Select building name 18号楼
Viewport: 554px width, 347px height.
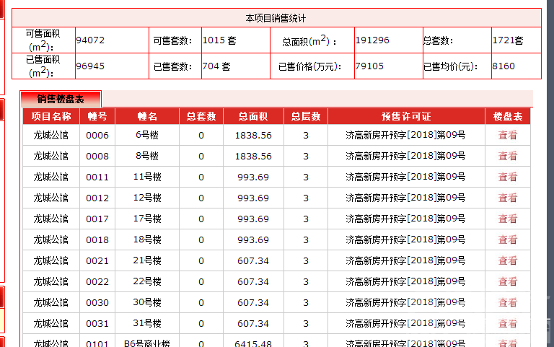tap(147, 240)
